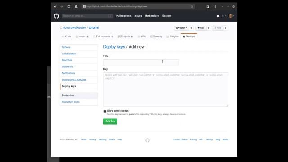Open the footer Pricing link
Image resolution: width=288 pixels, height=162 pixels.
pyautogui.click(x=193, y=139)
